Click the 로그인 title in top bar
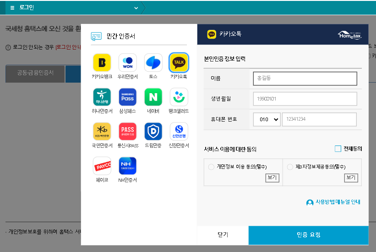 click(27, 8)
